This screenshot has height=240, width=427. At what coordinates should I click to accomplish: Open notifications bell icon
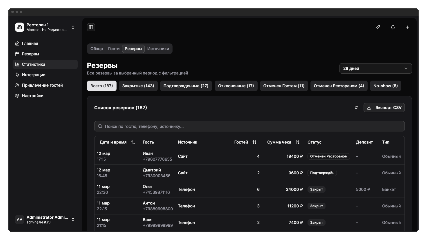[x=393, y=27]
